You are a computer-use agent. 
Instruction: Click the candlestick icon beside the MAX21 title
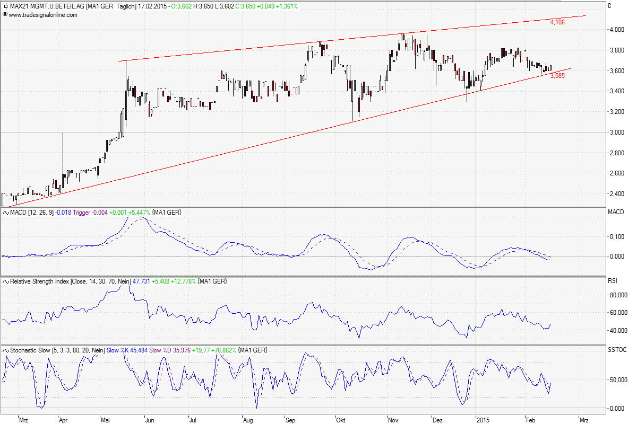(x=6, y=6)
